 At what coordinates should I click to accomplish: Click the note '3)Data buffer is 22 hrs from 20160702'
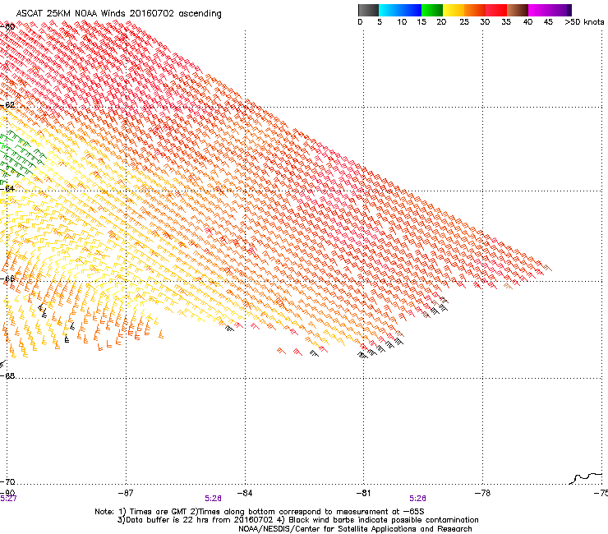(196, 520)
